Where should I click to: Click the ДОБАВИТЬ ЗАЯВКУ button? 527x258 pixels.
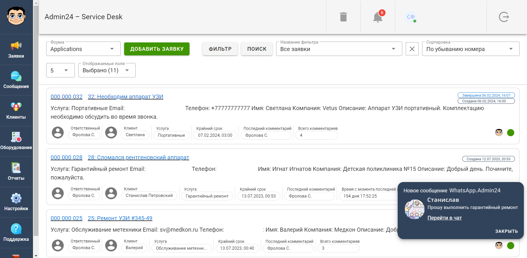157,49
